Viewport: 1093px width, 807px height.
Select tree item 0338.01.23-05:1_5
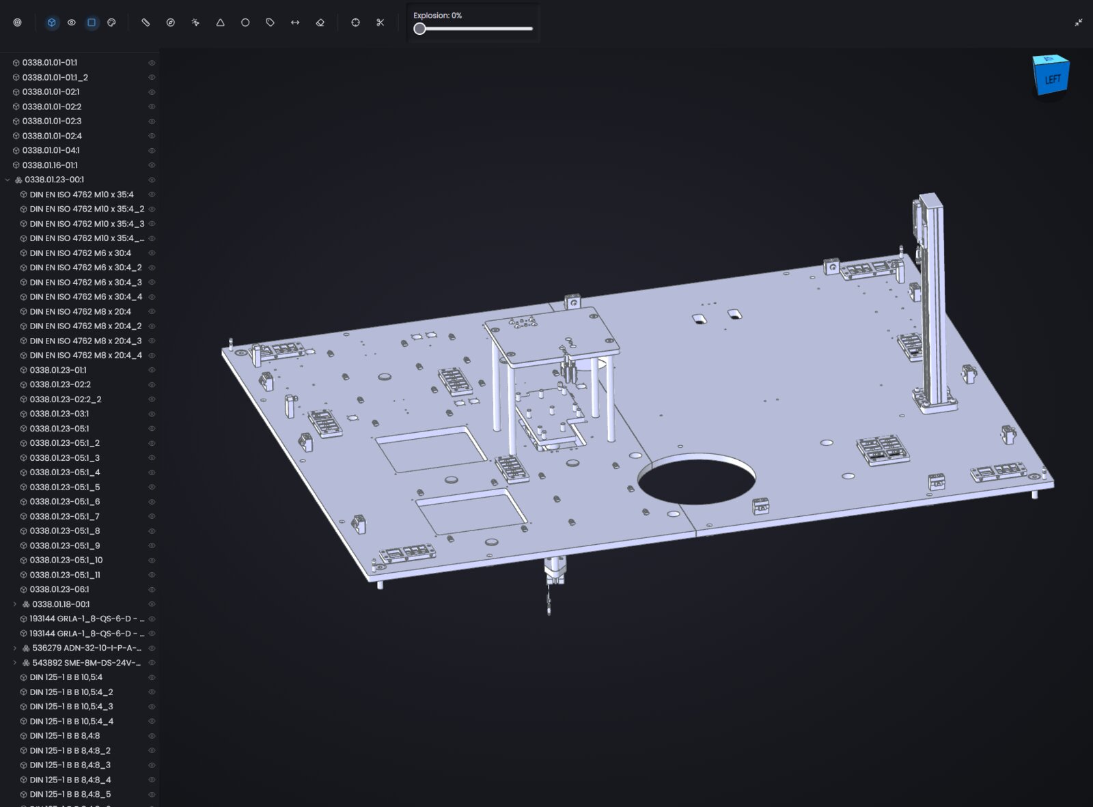point(65,487)
